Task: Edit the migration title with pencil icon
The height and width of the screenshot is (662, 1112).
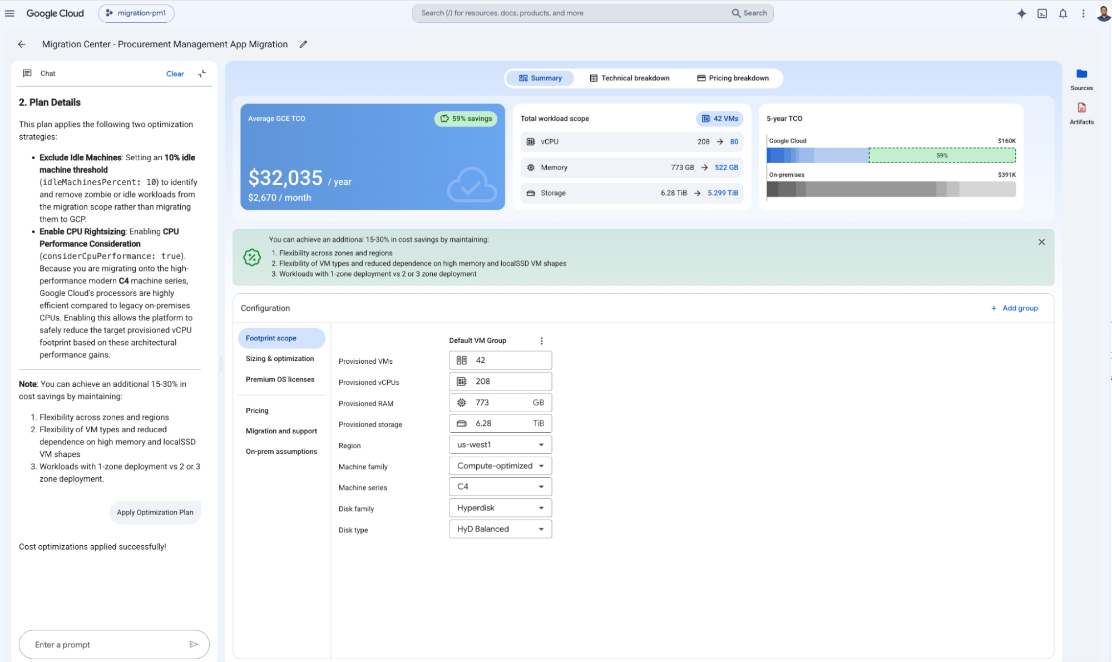Action: pyautogui.click(x=303, y=44)
